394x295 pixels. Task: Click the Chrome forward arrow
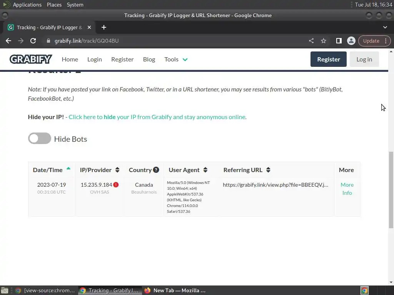pyautogui.click(x=21, y=41)
